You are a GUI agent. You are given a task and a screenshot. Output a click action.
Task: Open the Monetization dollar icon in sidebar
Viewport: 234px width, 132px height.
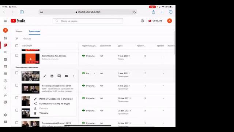(5, 88)
